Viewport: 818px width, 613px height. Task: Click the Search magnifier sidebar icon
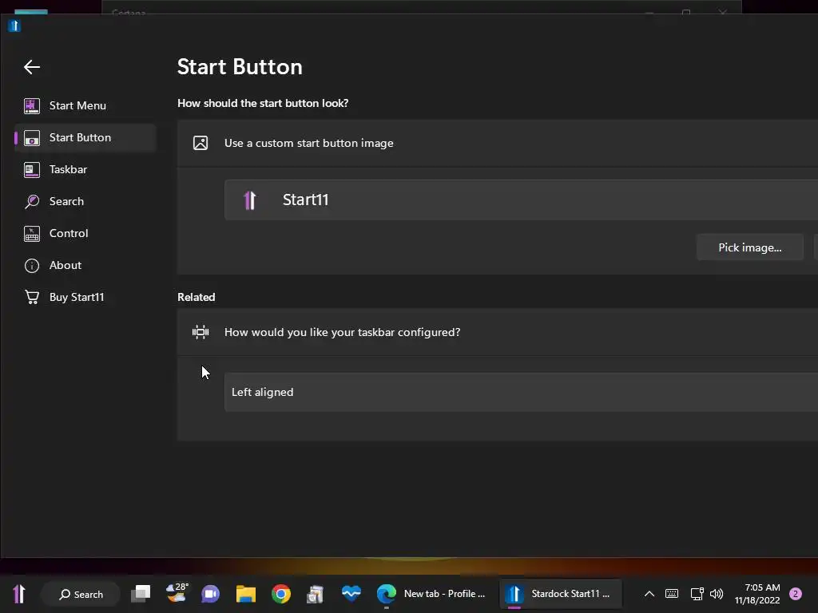32,202
